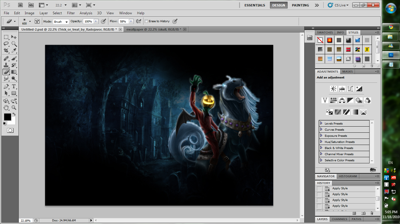Add an Exposure adjustment
Viewport: 400px width, 224px height.
(359, 89)
